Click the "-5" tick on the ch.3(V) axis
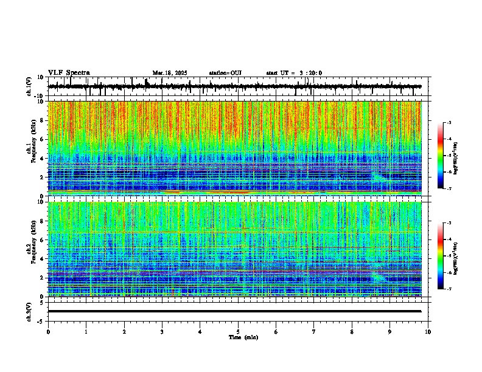482x372 pixels. [x=41, y=322]
